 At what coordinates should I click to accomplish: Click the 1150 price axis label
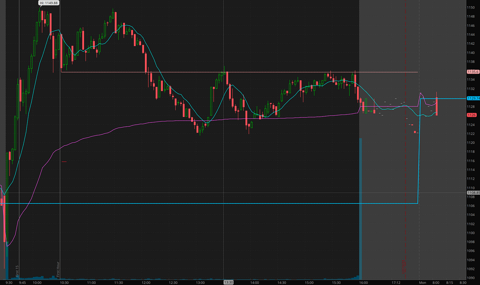point(470,8)
